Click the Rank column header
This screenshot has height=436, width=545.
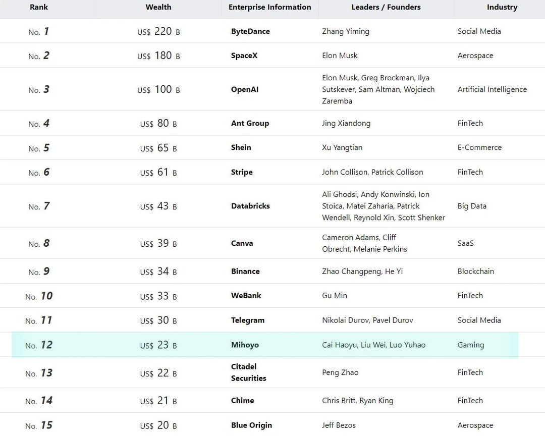(39, 7)
